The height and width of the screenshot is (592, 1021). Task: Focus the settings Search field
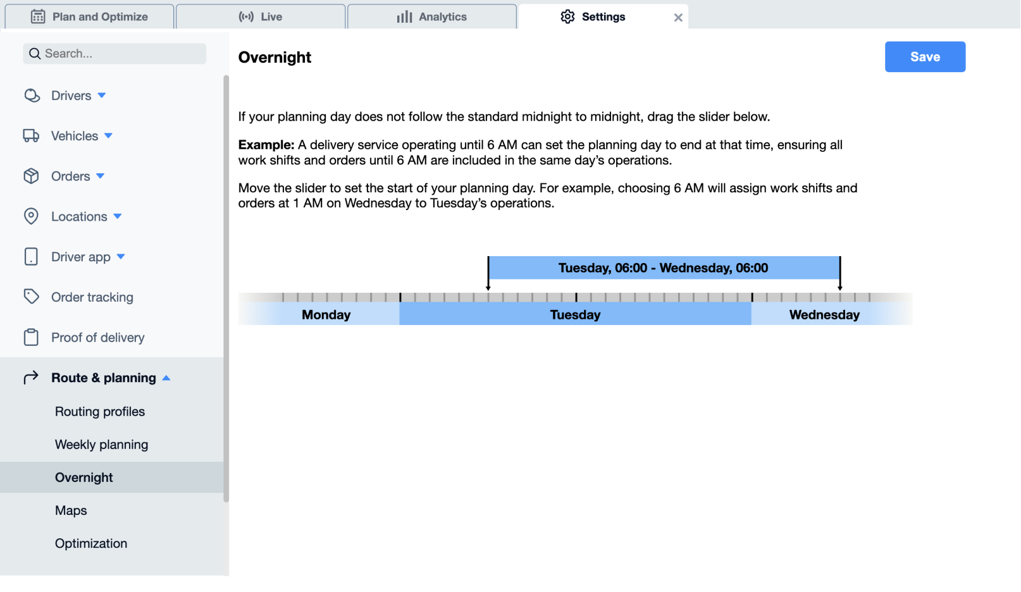114,54
